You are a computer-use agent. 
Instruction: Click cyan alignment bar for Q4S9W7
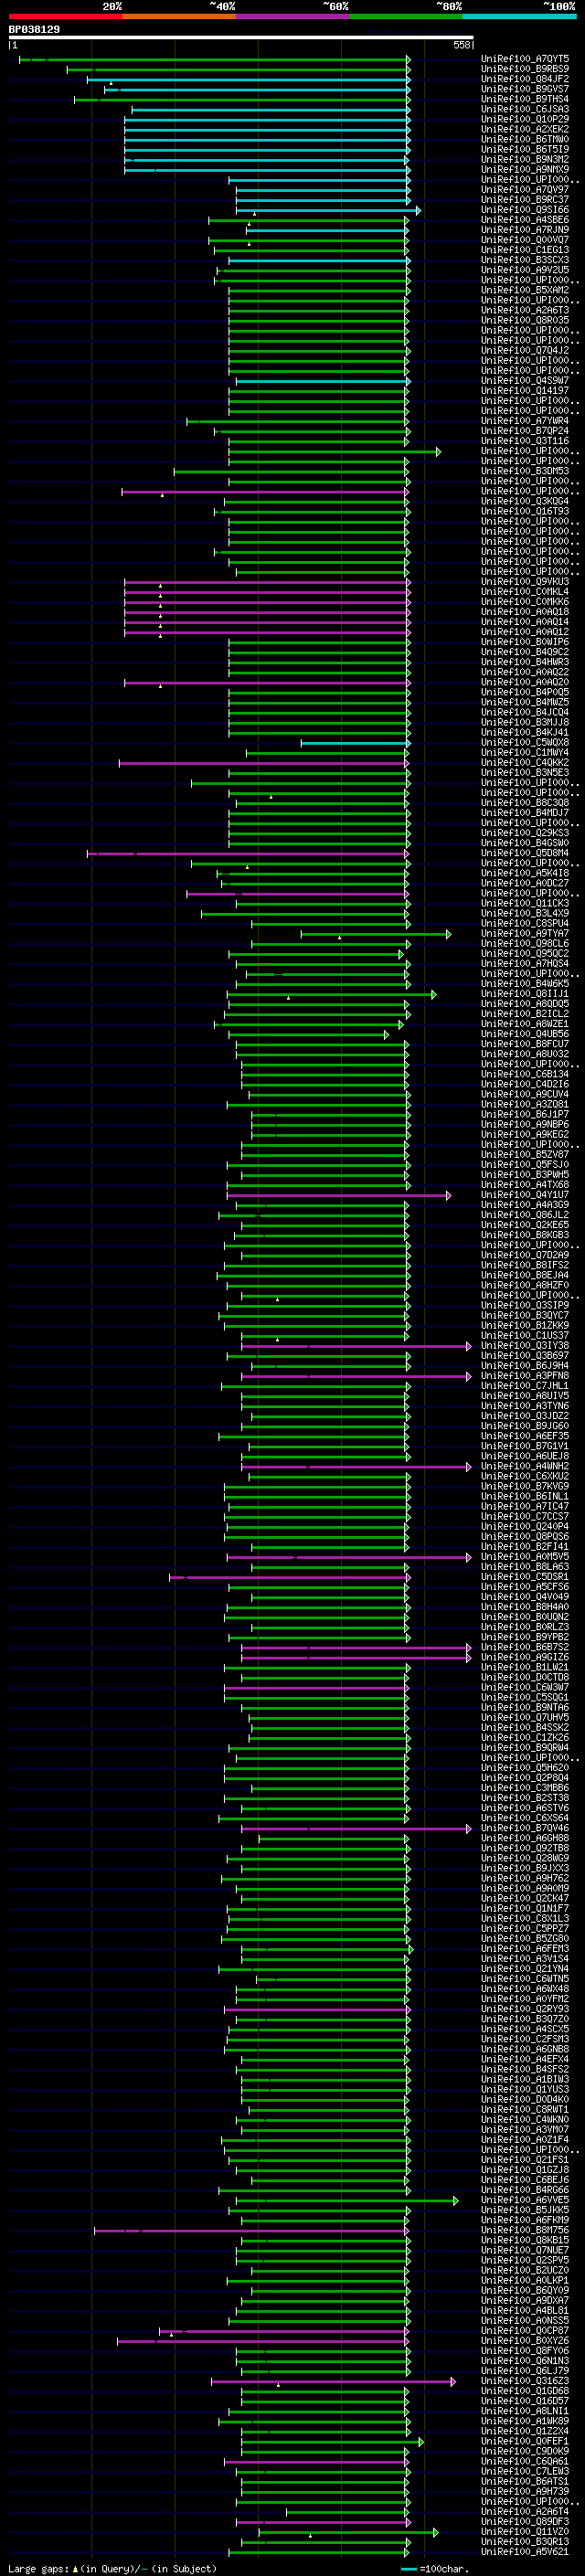323,381
